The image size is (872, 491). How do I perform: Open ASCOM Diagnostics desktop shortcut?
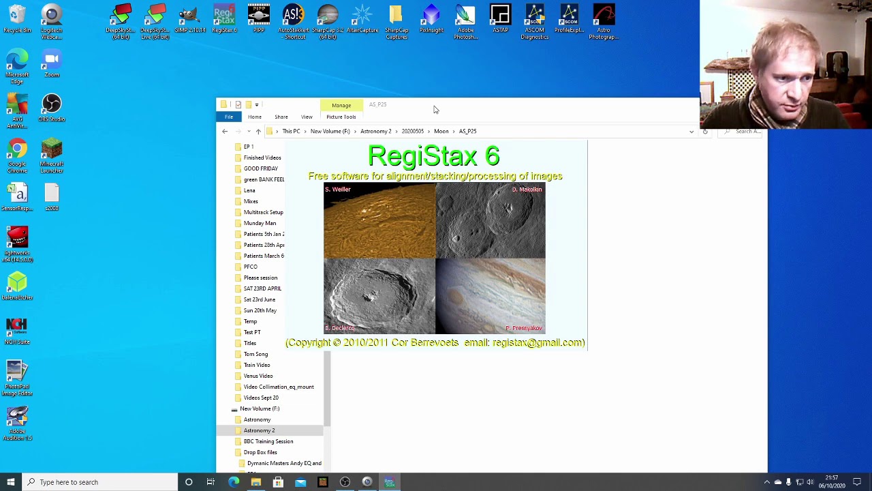(x=535, y=22)
